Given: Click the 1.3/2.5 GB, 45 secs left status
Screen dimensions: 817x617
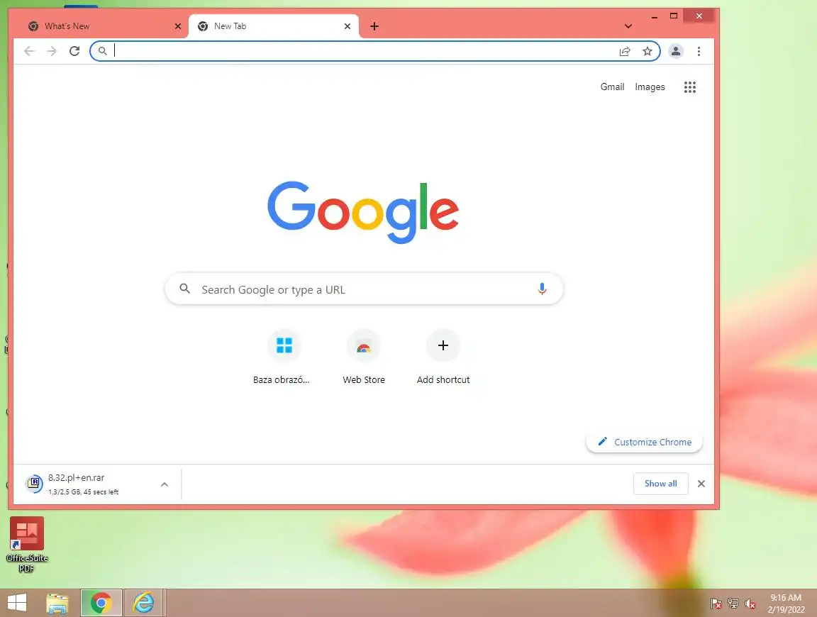Looking at the screenshot, I should pos(84,492).
